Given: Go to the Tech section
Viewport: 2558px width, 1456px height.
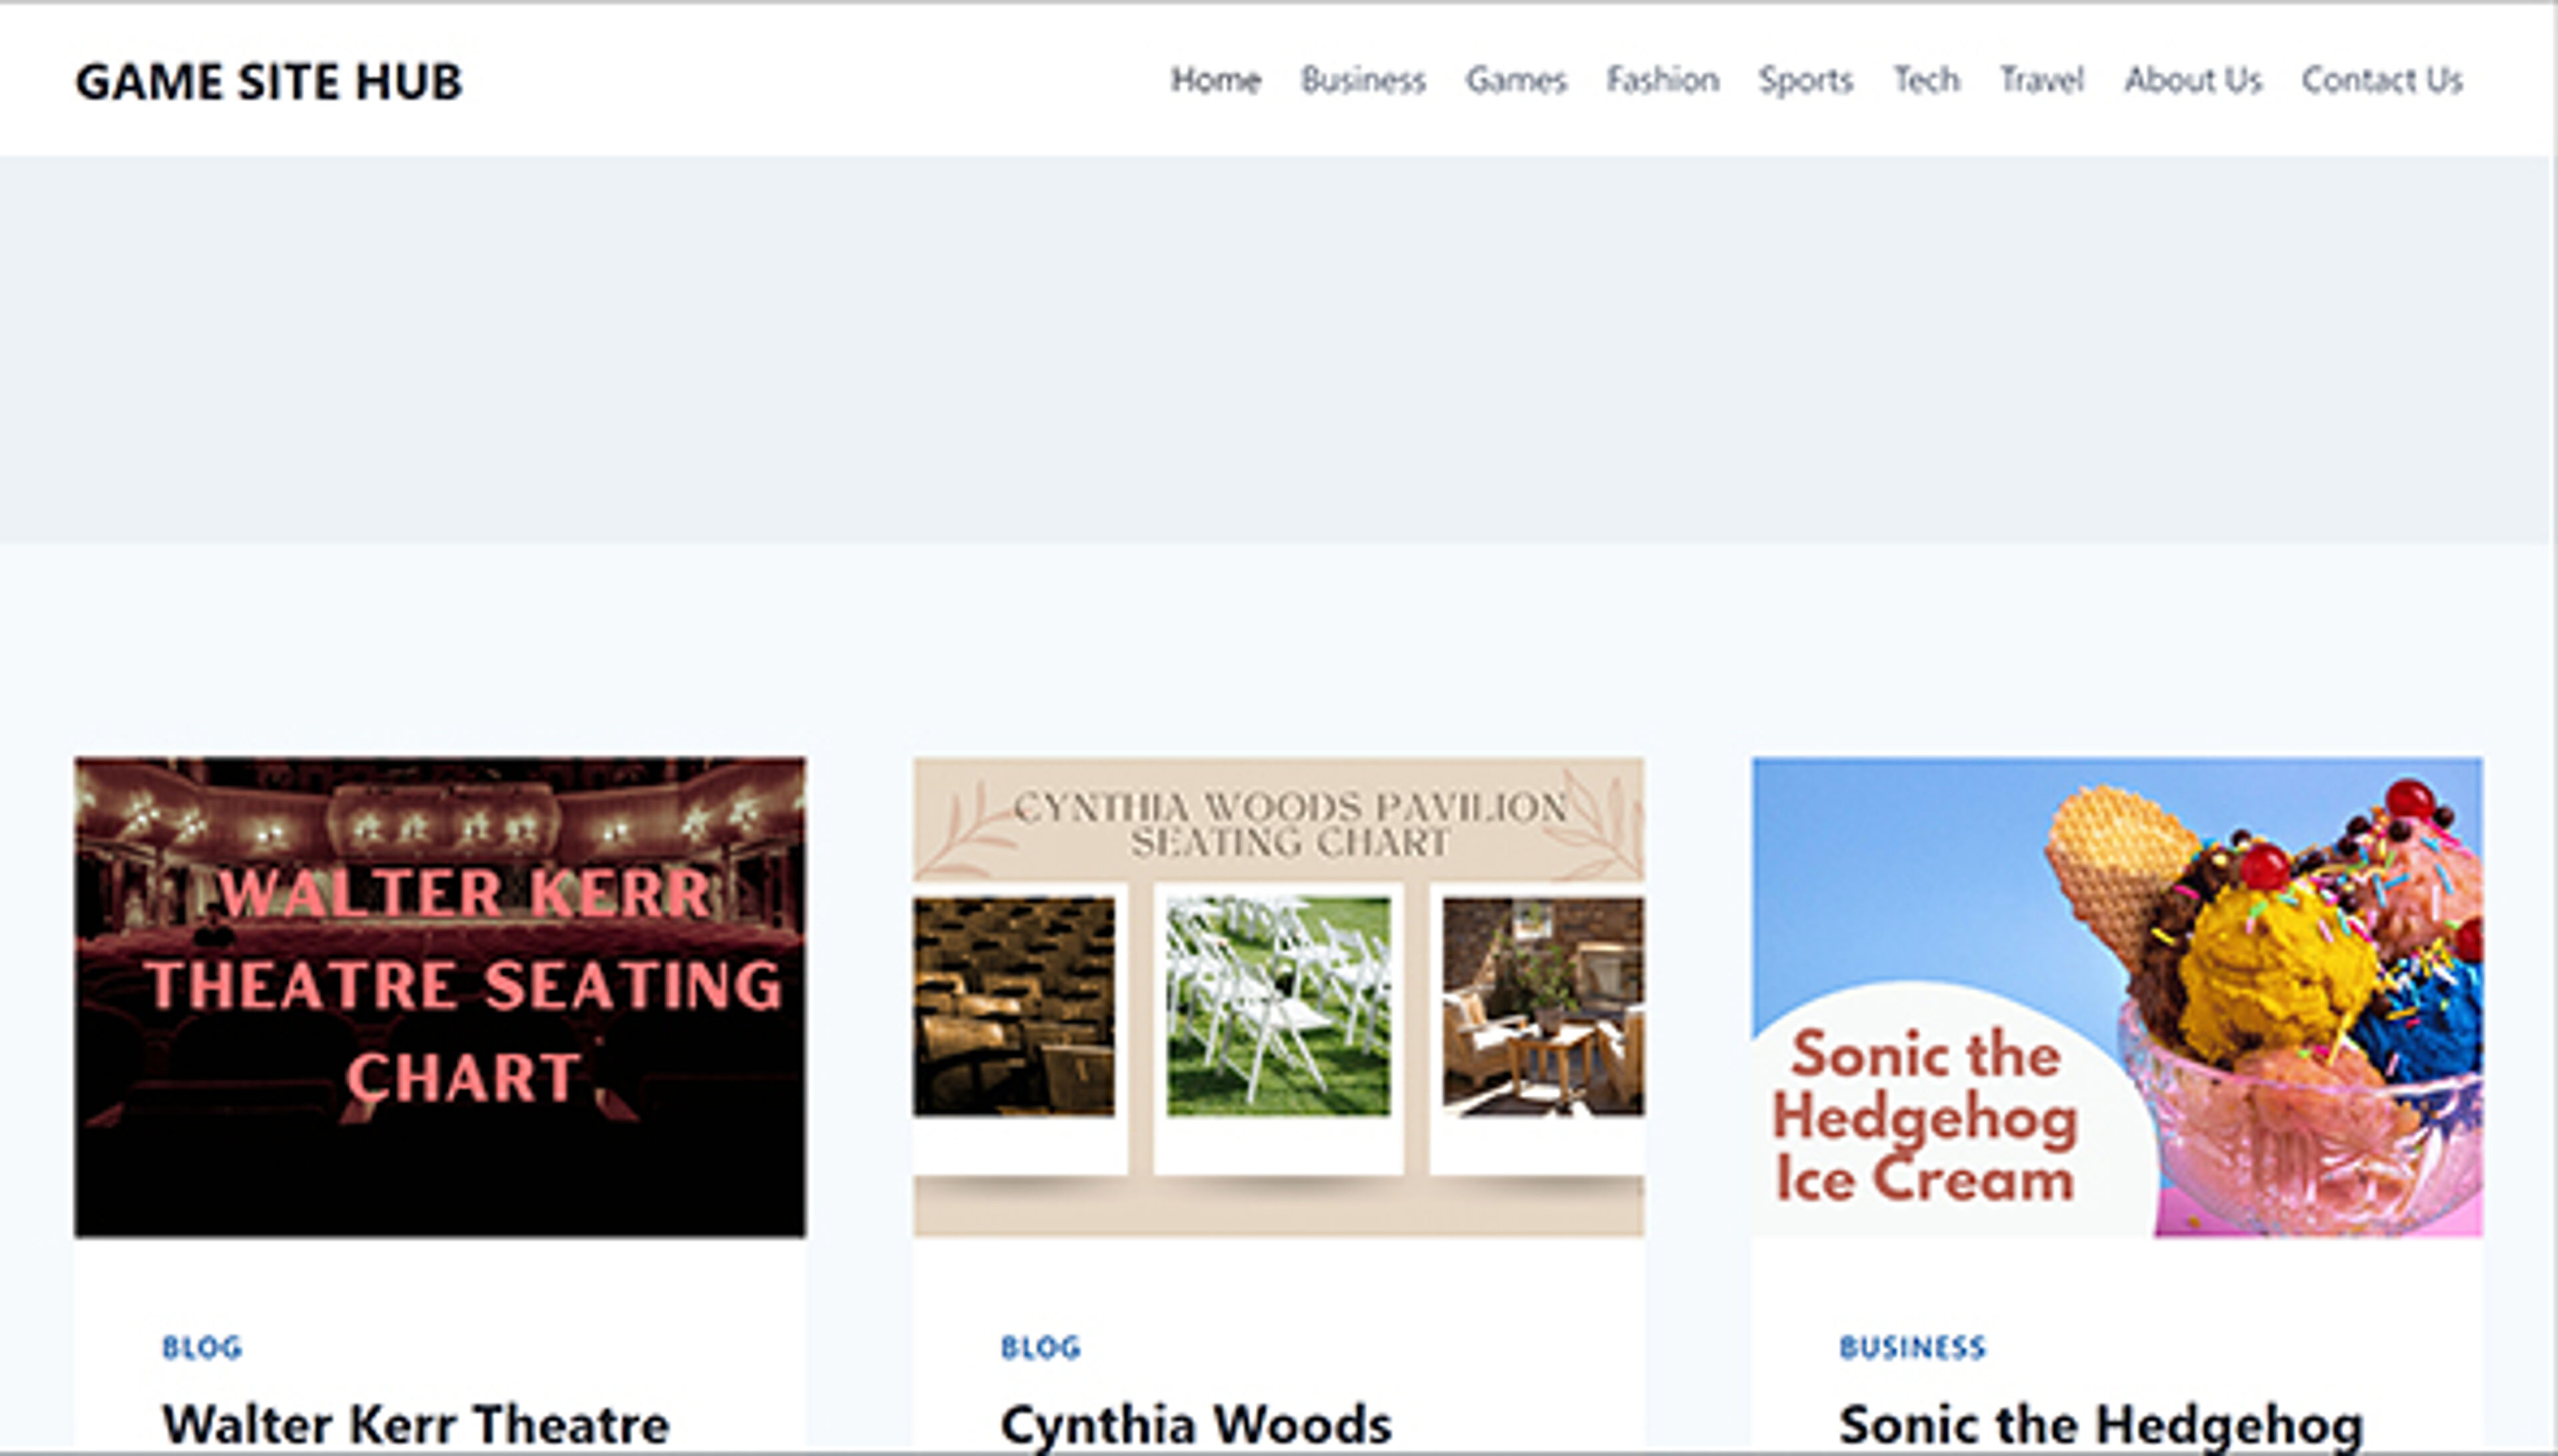Looking at the screenshot, I should [1926, 81].
